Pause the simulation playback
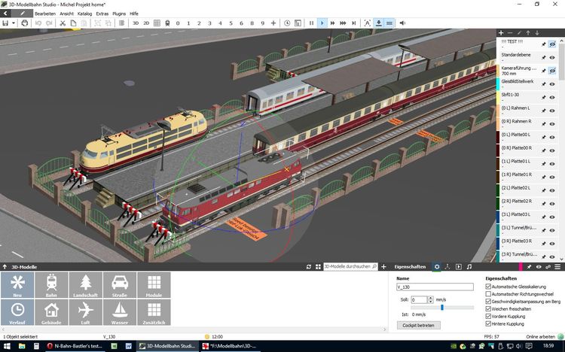The width and height of the screenshot is (565, 352). [311, 23]
